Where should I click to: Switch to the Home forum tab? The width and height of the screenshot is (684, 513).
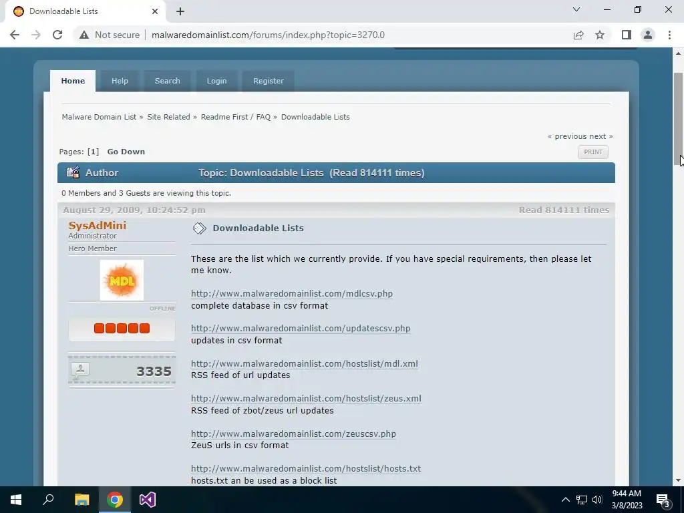(73, 81)
